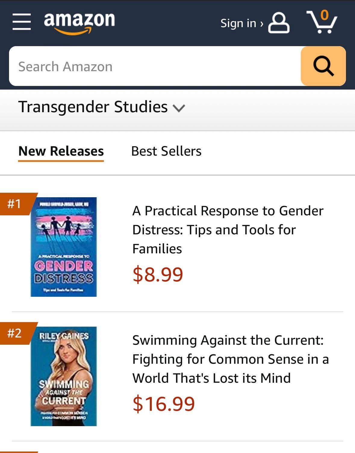Click the $8.99 price link
355x453 pixels.
pos(157,274)
